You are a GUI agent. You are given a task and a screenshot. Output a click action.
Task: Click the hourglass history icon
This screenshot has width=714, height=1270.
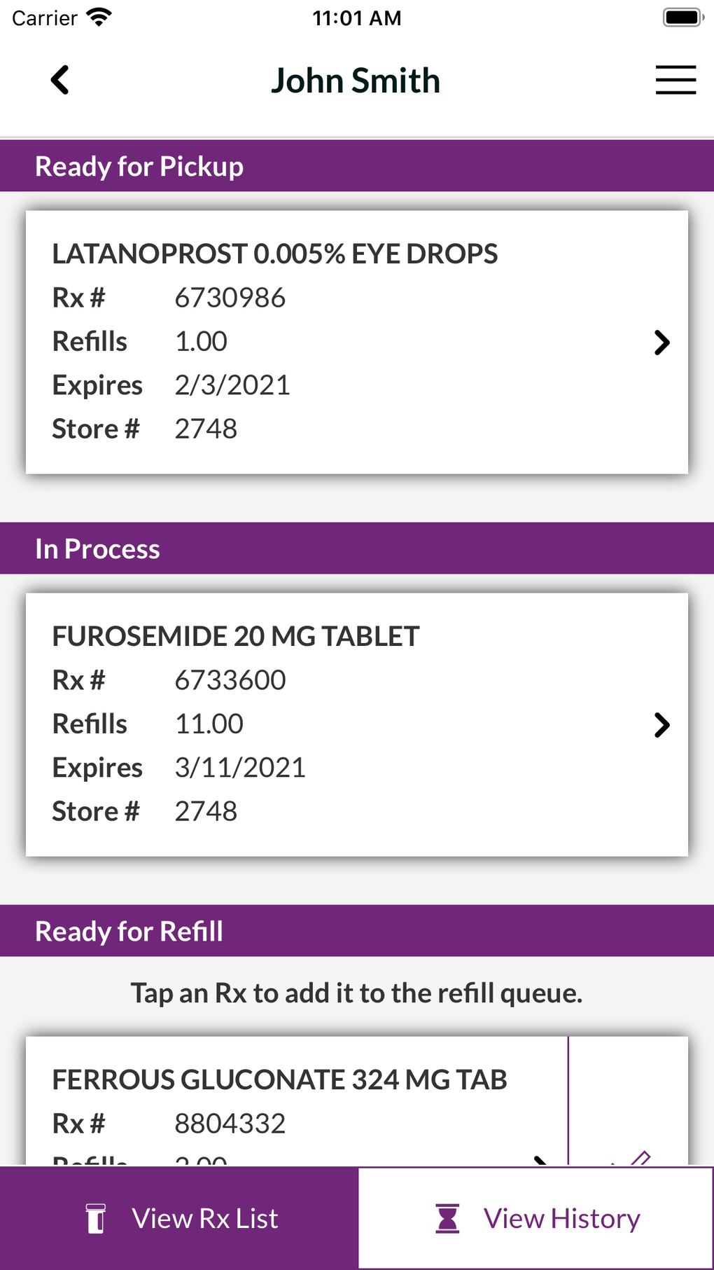[x=447, y=1218]
